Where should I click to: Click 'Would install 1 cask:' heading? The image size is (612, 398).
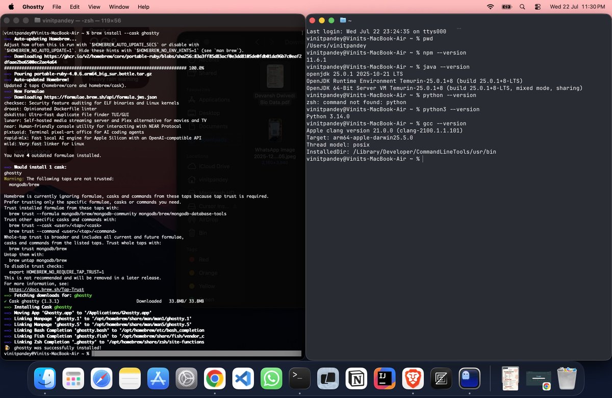[35, 167]
